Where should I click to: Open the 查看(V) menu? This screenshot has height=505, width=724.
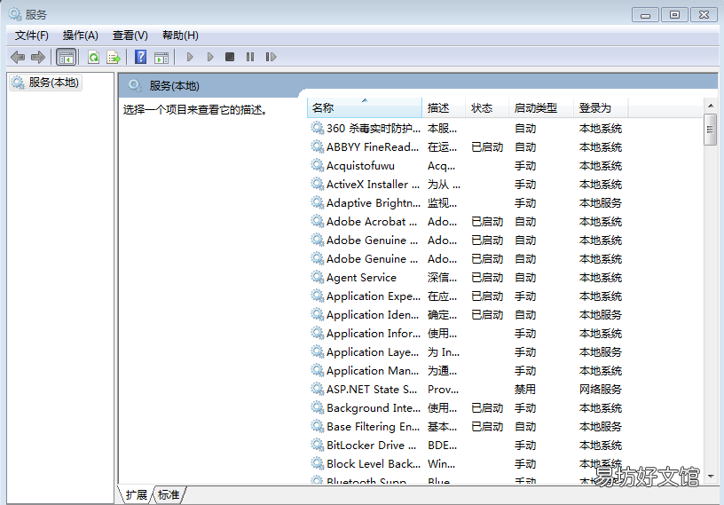(x=130, y=36)
